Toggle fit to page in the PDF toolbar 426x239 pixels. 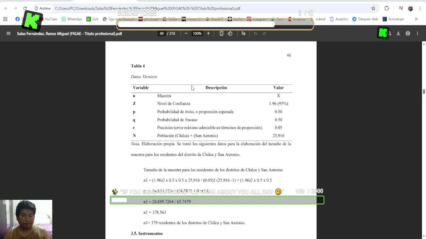pyautogui.click(x=221, y=34)
